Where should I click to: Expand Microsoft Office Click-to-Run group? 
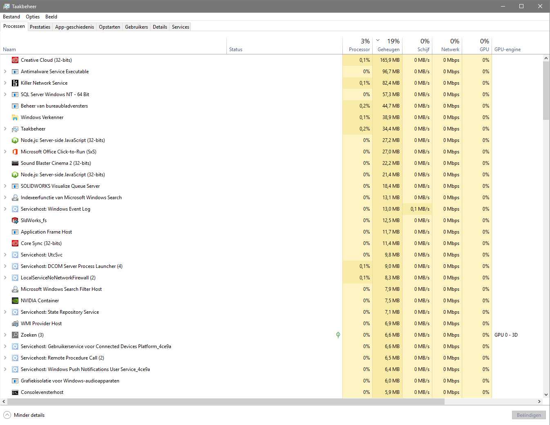pos(5,152)
